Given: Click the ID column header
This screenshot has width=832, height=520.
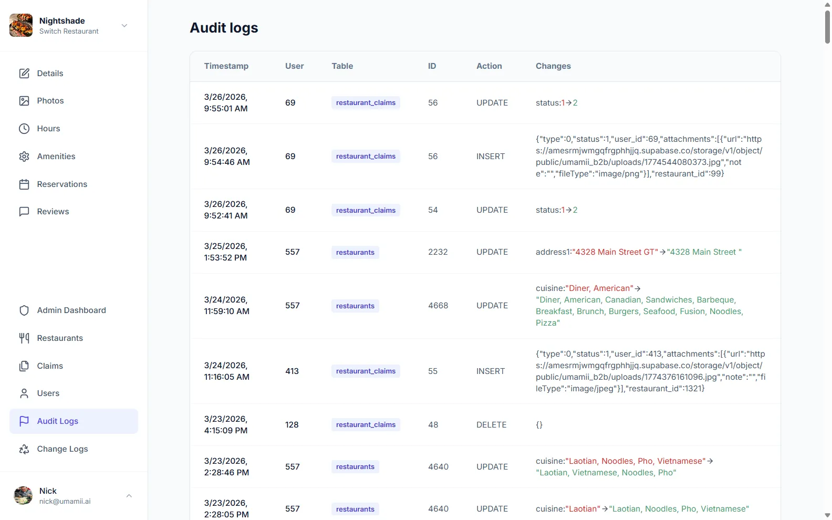Looking at the screenshot, I should pyautogui.click(x=432, y=66).
